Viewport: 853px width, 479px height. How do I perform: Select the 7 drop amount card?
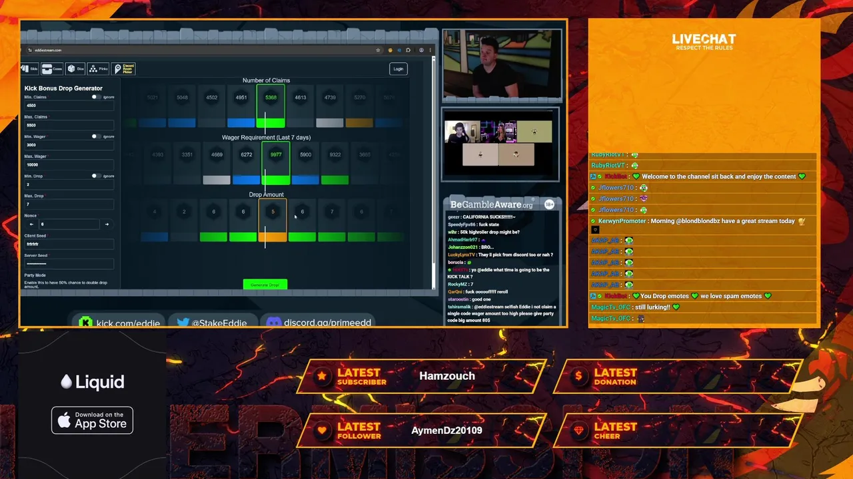[x=332, y=220]
